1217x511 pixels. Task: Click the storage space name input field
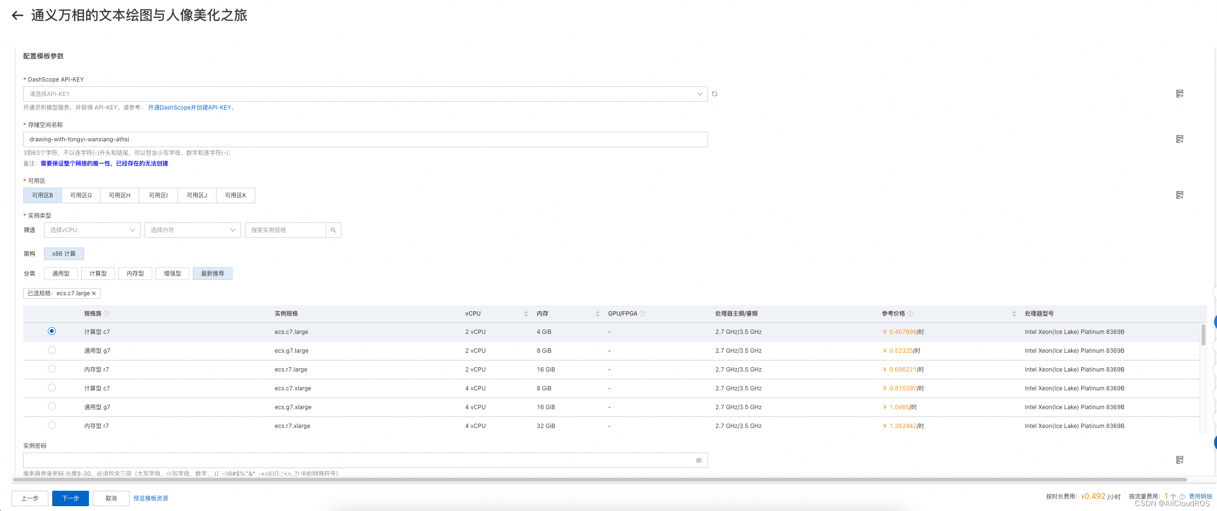(x=365, y=139)
